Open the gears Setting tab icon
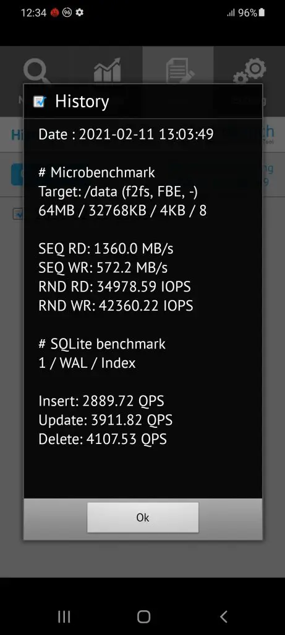This screenshot has width=285, height=635. coord(250,71)
